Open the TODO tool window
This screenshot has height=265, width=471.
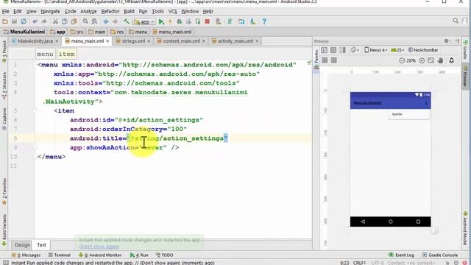tap(165, 255)
